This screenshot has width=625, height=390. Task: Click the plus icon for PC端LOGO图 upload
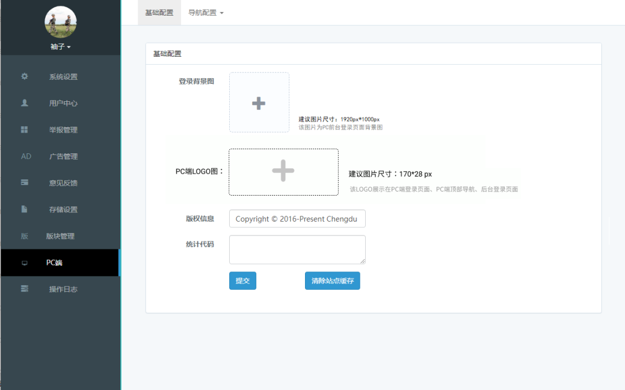click(x=284, y=171)
